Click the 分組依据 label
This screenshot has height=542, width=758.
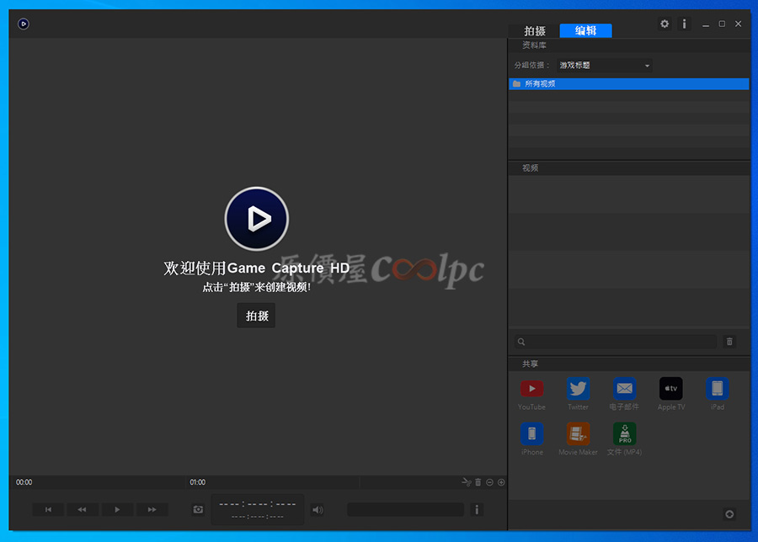[531, 65]
